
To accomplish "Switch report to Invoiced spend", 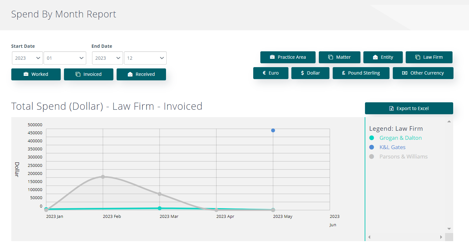I will (89, 74).
